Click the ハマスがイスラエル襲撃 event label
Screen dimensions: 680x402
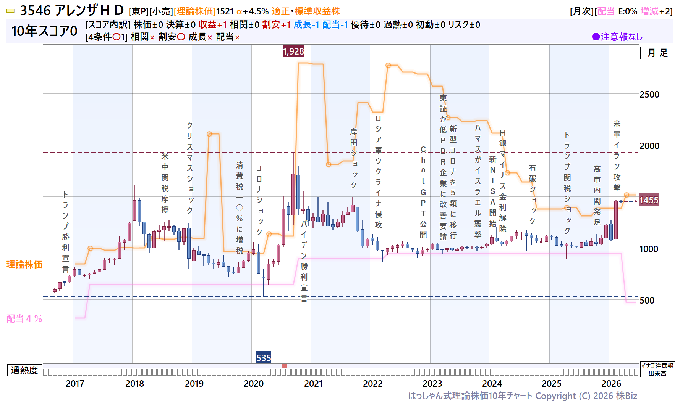(x=478, y=181)
